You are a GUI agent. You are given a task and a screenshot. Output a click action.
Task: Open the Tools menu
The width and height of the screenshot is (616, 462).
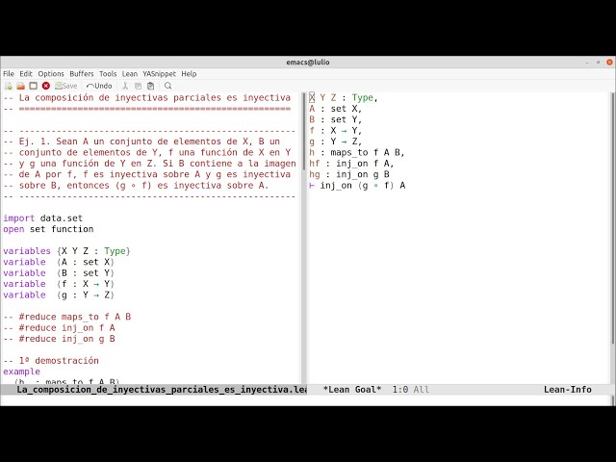pos(108,74)
